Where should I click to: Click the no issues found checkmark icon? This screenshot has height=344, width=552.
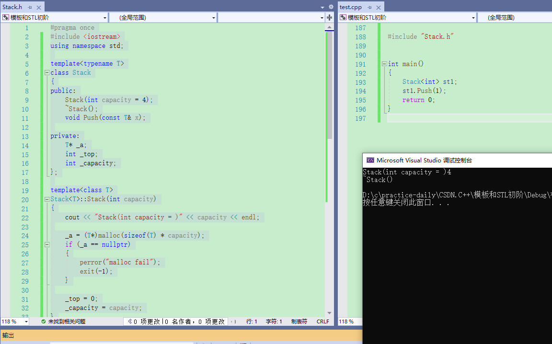(43, 321)
